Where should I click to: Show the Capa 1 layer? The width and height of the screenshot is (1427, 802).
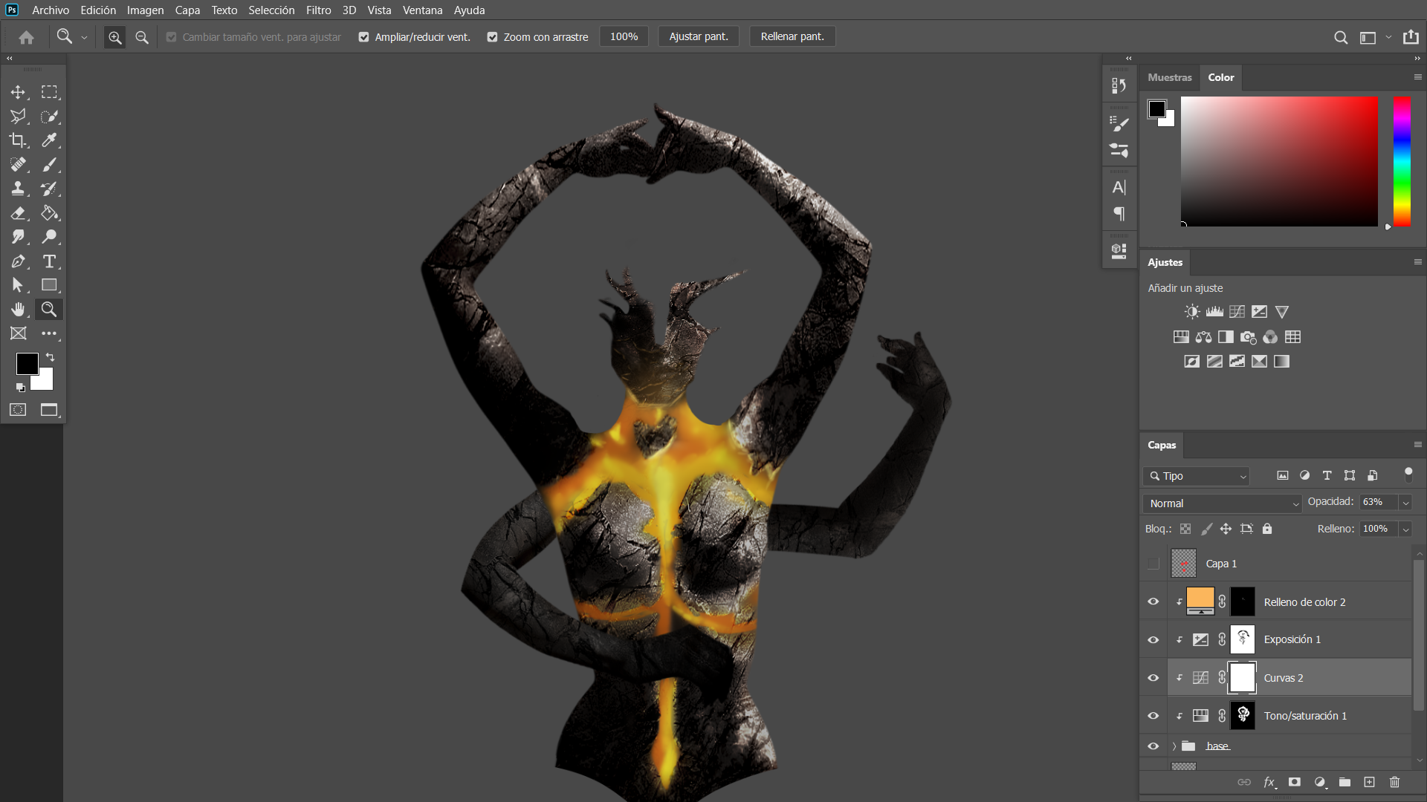[1153, 564]
